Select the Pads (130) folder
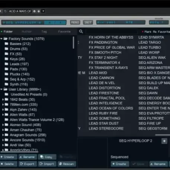The height and width of the screenshot is (170, 170). pyautogui.click(x=19, y=69)
